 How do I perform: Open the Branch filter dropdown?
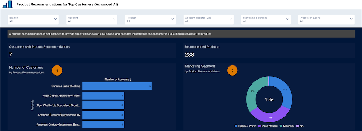[33, 19]
